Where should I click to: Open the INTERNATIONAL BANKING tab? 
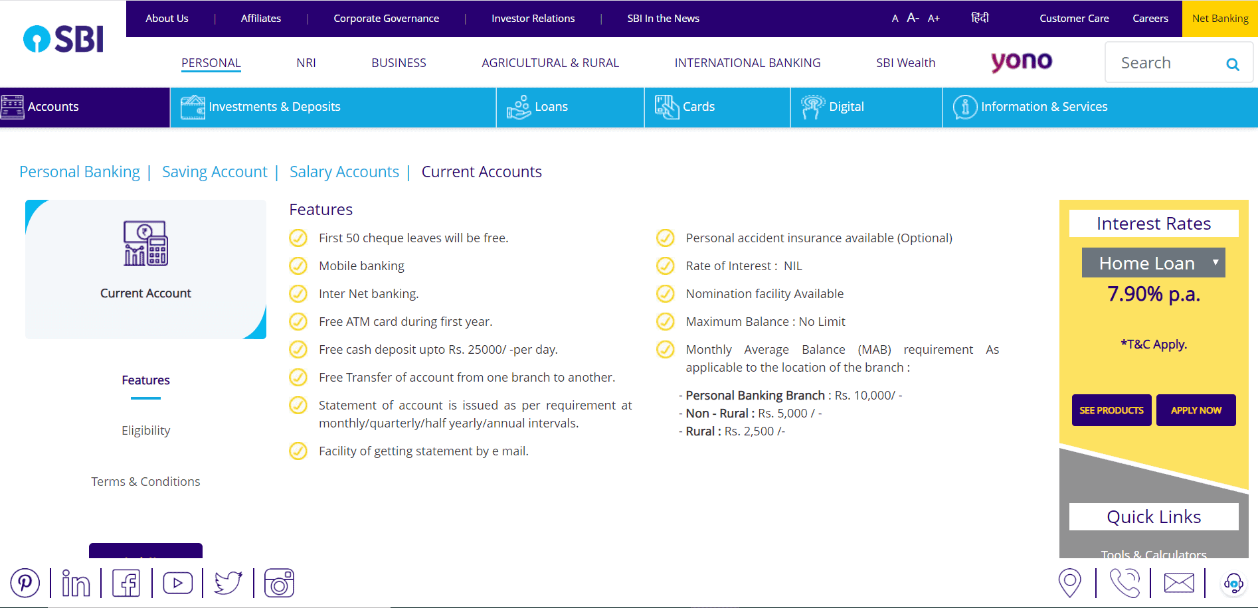pyautogui.click(x=747, y=62)
